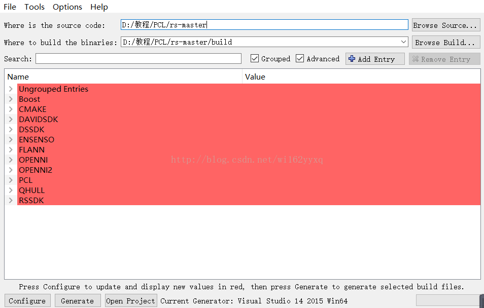Select the CMAKE row label

[32, 109]
